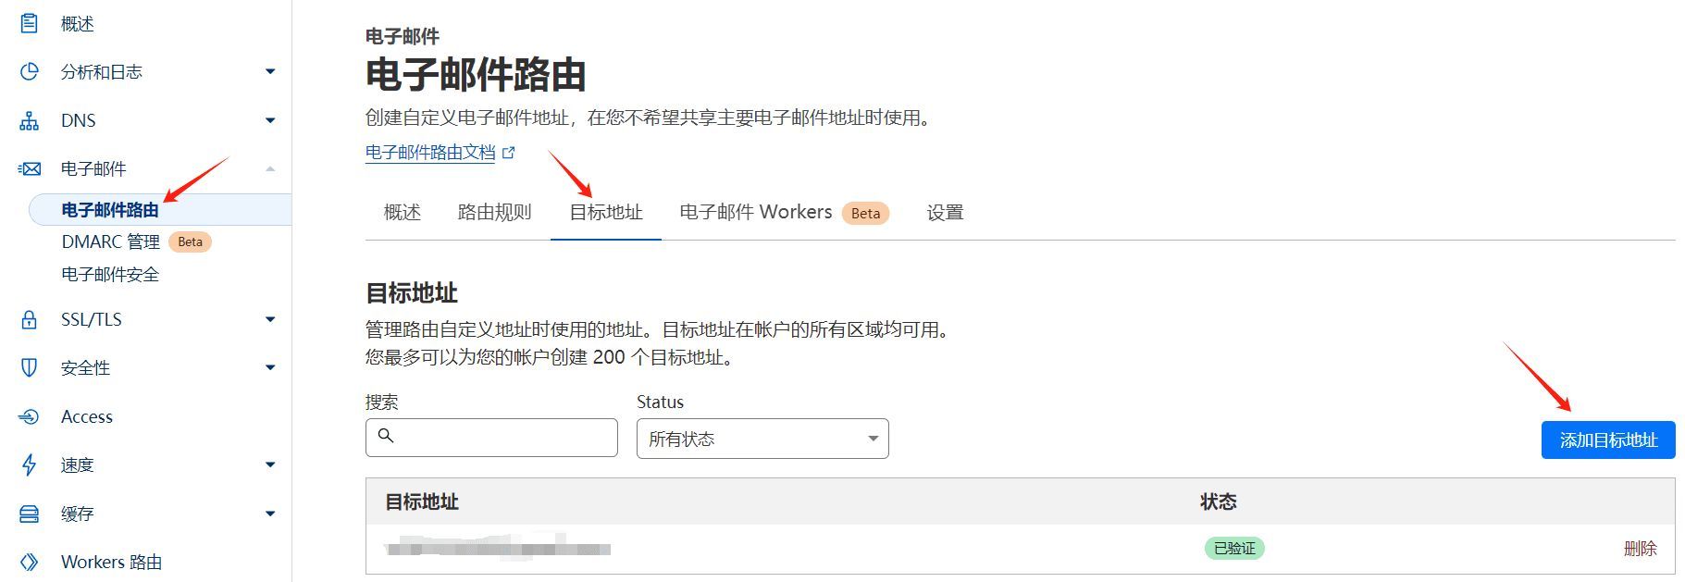Click the 添加目标地址 button
This screenshot has height=582, width=1685.
(1608, 440)
